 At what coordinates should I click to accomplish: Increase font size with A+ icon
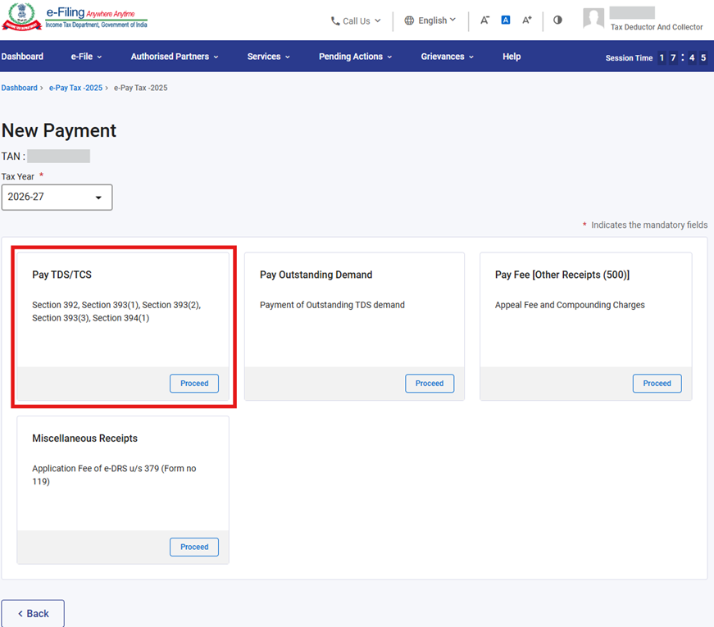(527, 20)
